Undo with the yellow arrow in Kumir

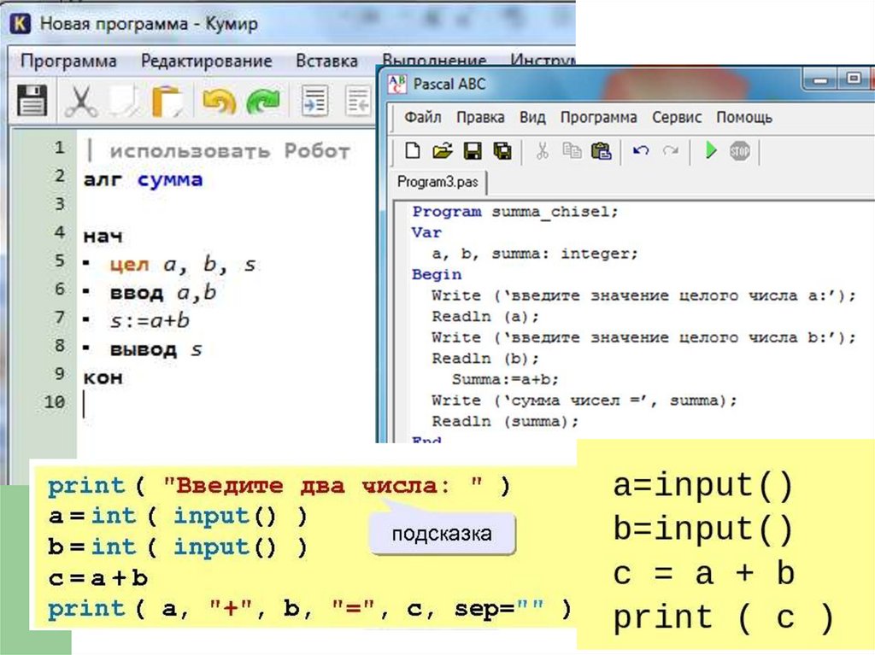(219, 101)
